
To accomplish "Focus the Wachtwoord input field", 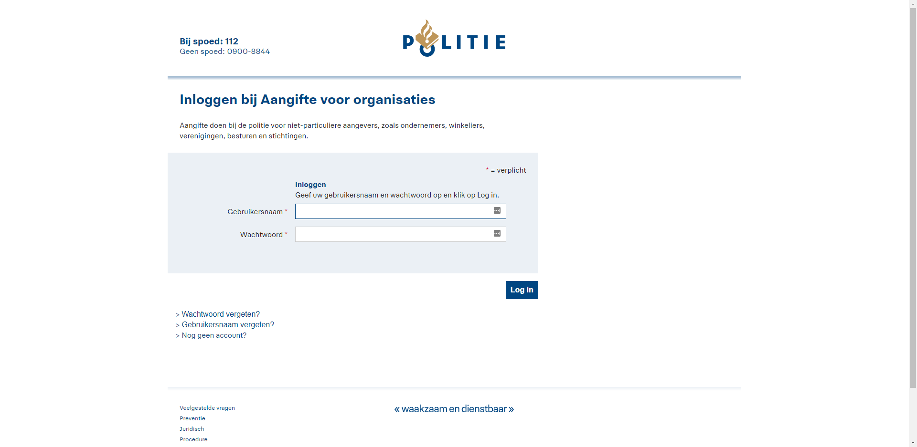I will pos(393,234).
